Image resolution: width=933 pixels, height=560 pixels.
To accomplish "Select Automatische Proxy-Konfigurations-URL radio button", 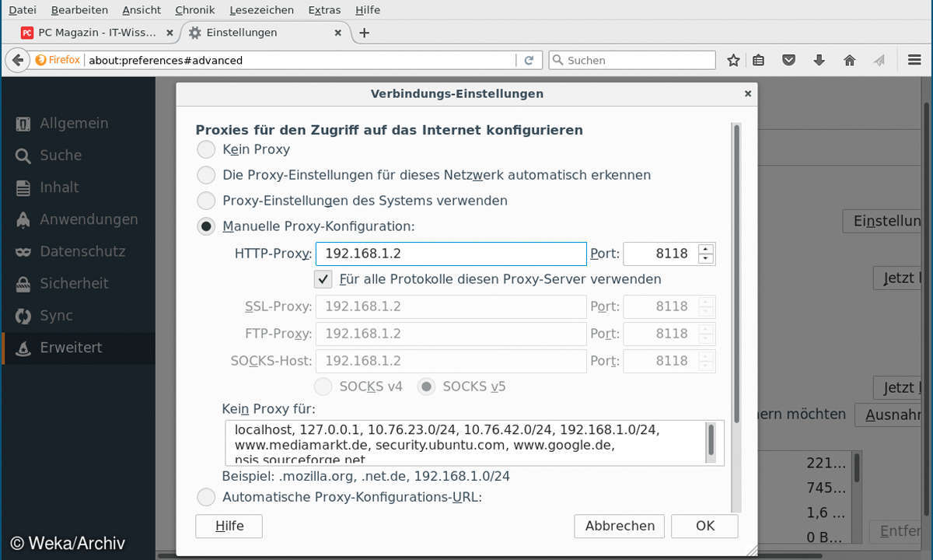I will pos(206,496).
